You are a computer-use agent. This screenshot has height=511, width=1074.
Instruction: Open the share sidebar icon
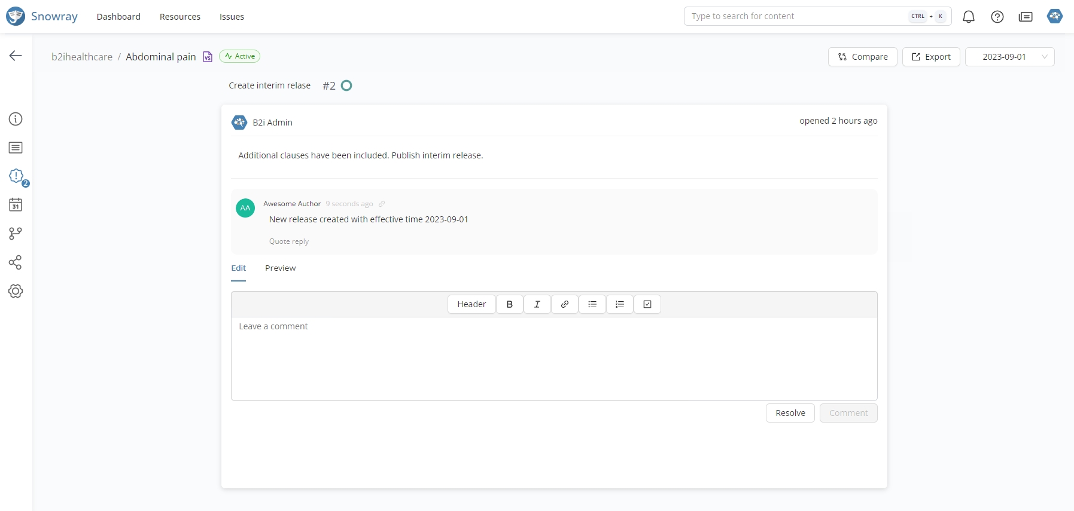pyautogui.click(x=16, y=262)
